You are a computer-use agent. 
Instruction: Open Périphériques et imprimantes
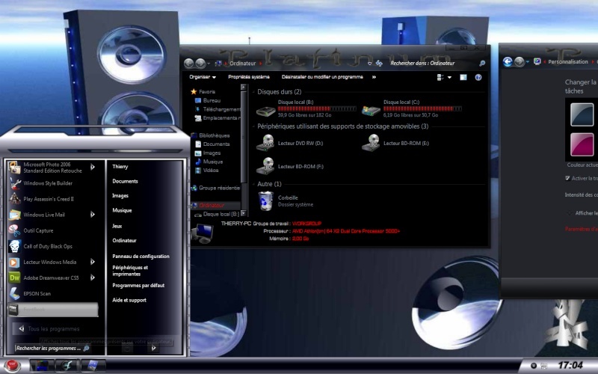coord(130,271)
